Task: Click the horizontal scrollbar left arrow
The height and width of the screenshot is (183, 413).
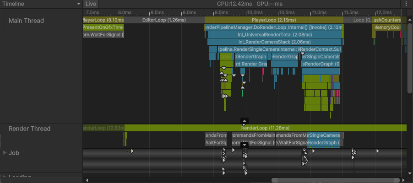Action: (x=87, y=180)
